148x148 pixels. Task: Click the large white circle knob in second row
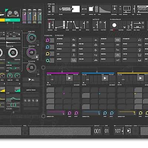click(114, 25)
